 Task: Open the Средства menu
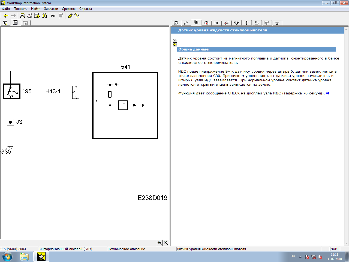[x=68, y=9]
